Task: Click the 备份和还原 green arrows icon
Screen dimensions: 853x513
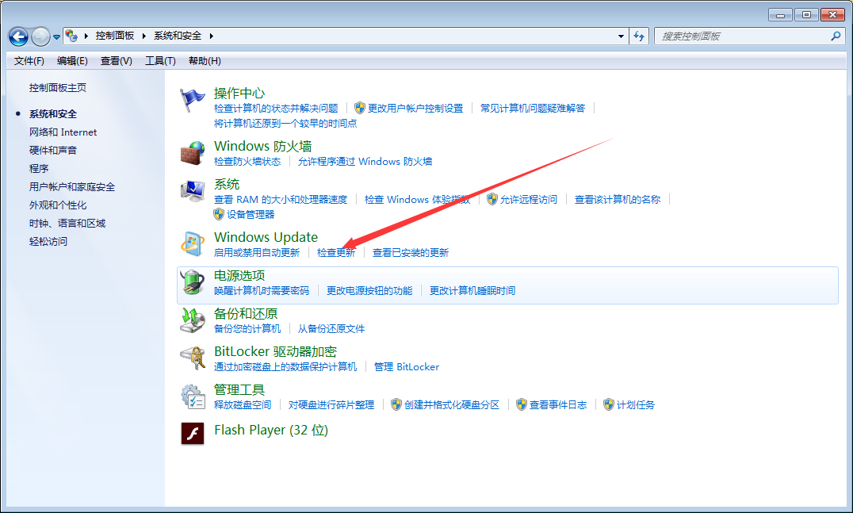Action: click(x=192, y=320)
